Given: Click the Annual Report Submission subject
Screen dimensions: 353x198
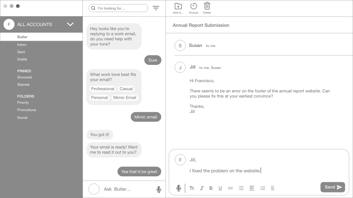Looking at the screenshot, I should [201, 25].
